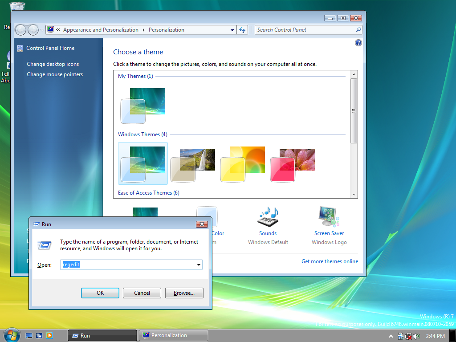
Task: Click the Help question mark icon
Action: [x=358, y=43]
